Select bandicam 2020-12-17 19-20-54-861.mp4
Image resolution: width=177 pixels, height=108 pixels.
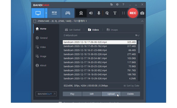[x=100, y=58]
